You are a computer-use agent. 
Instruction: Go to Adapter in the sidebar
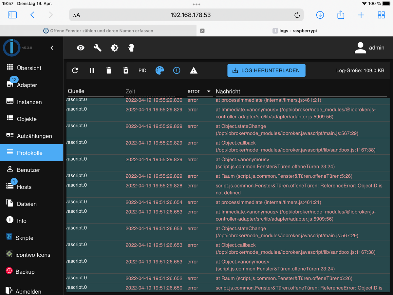[x=27, y=85]
